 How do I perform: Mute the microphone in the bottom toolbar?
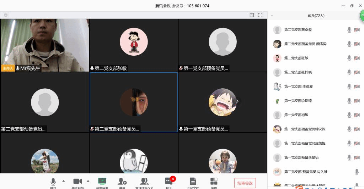tap(53, 182)
